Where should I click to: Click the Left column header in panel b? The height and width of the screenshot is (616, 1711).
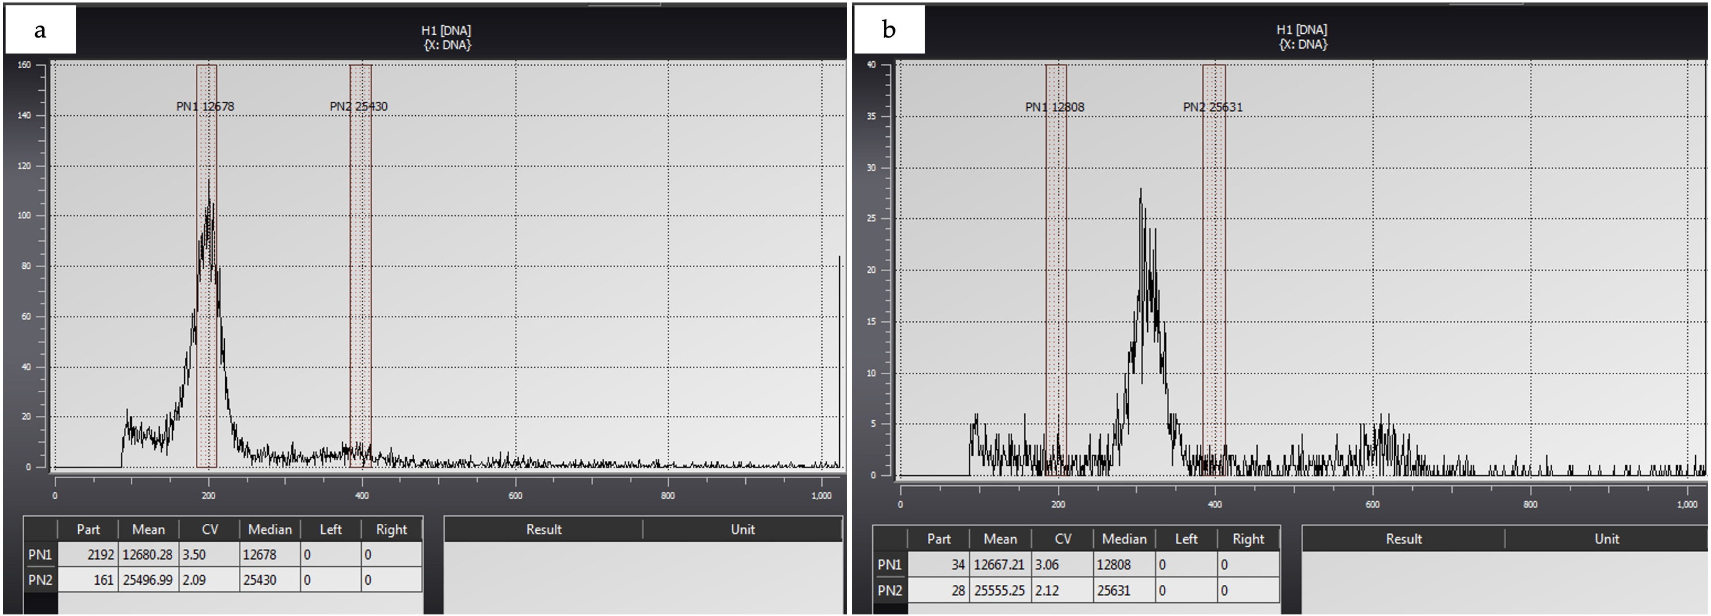(x=1186, y=538)
